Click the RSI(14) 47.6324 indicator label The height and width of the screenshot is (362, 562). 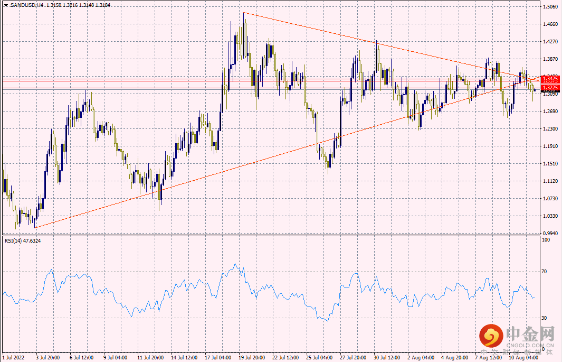point(23,240)
